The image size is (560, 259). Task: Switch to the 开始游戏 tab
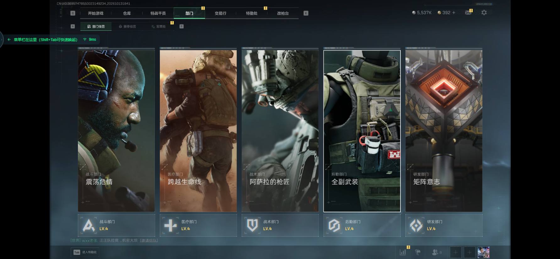click(95, 13)
